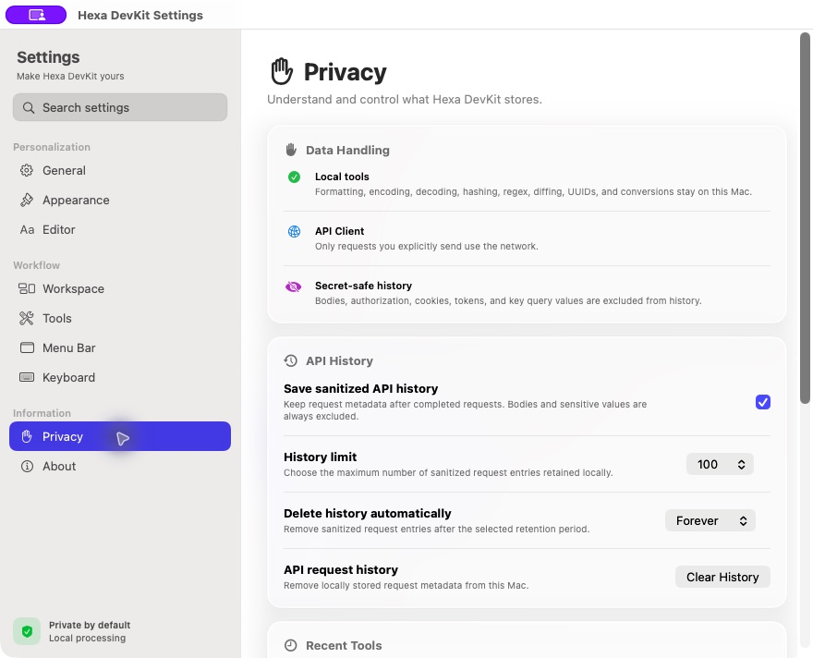Click the magnifier icon in search settings
The height and width of the screenshot is (658, 813).
pos(29,107)
